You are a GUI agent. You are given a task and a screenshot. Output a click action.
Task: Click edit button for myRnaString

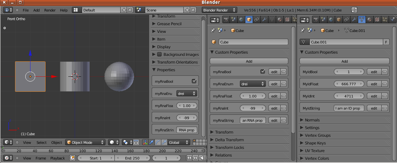(x=274, y=120)
